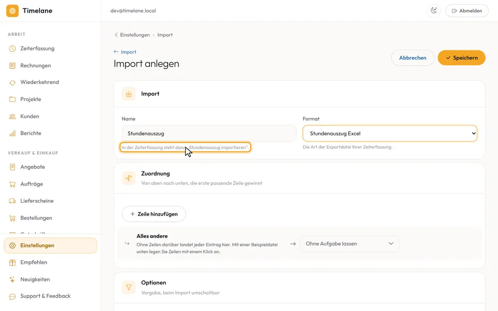The image size is (498, 311).
Task: Expand the 'Ohne Aufgabe lassen' dropdown
Action: (349, 244)
